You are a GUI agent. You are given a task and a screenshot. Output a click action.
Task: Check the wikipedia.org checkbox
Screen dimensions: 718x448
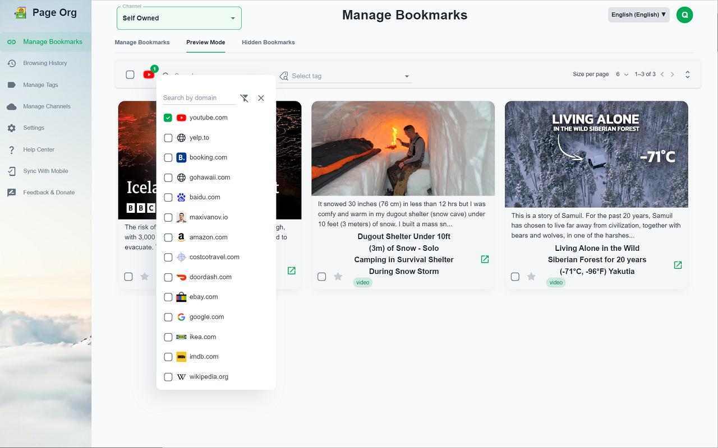tap(168, 377)
